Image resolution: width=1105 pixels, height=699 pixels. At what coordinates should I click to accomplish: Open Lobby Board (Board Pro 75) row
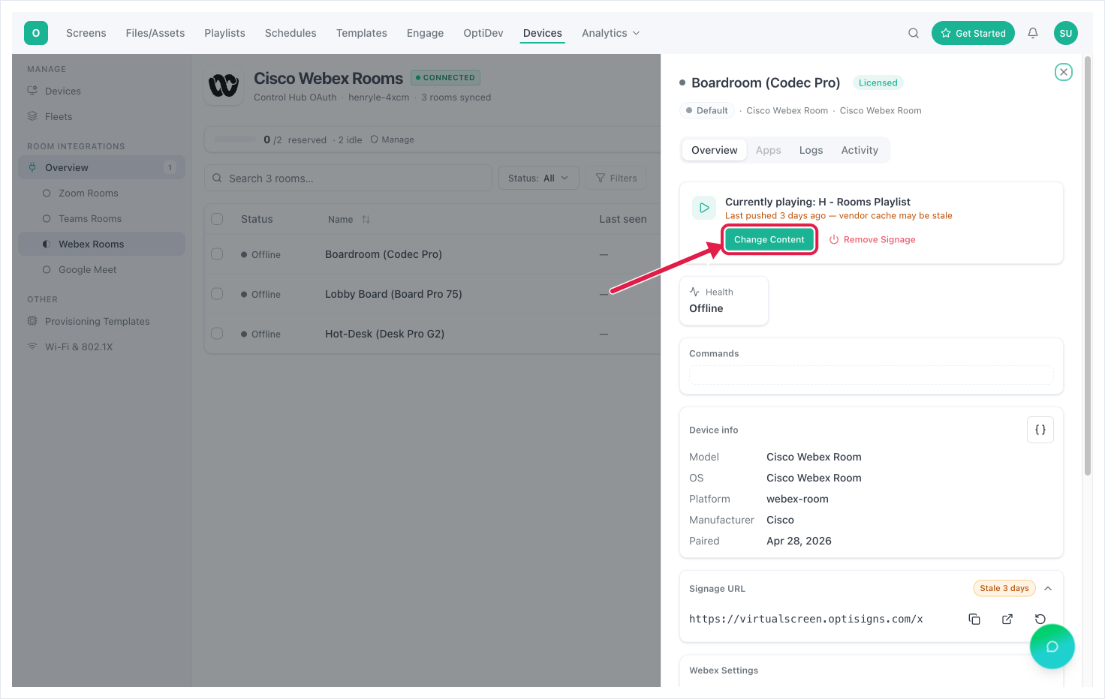pyautogui.click(x=393, y=294)
